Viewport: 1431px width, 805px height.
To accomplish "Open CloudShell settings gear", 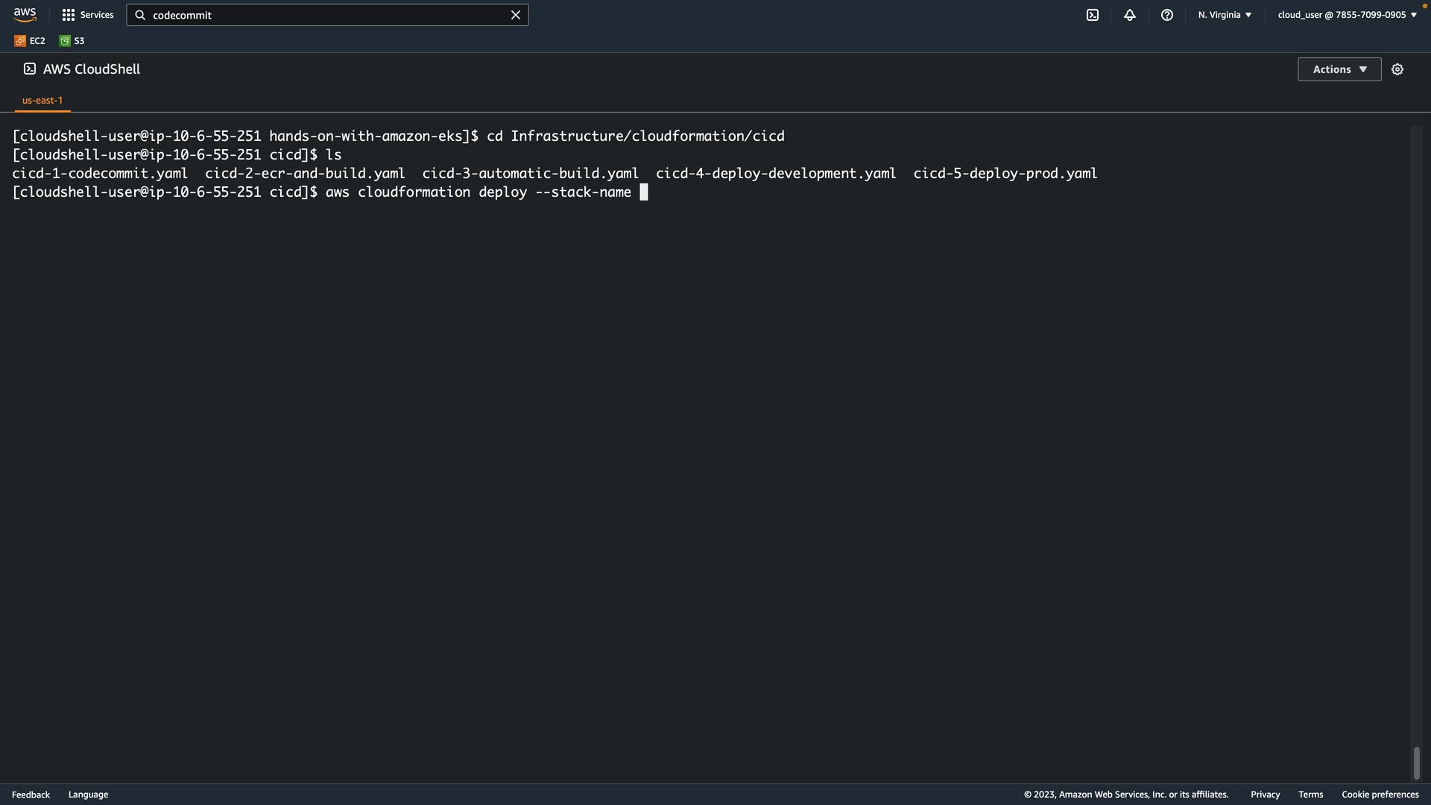I will tap(1397, 69).
